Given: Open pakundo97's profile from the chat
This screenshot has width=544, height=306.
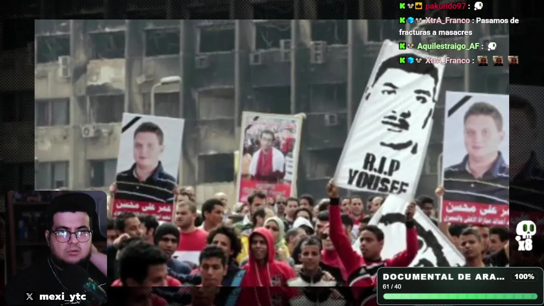Looking at the screenshot, I should tap(446, 6).
